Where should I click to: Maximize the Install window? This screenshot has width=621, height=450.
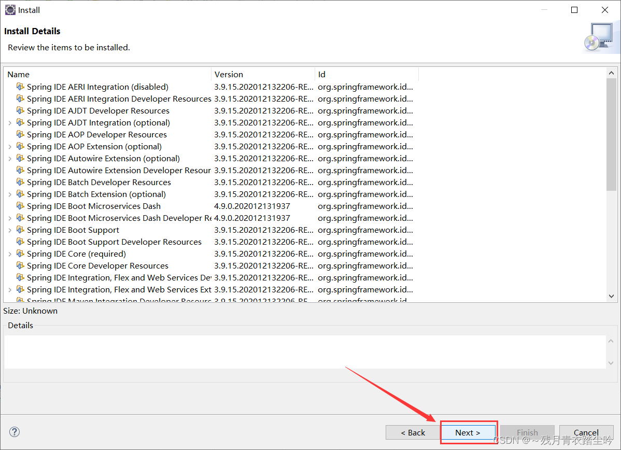[x=574, y=10]
